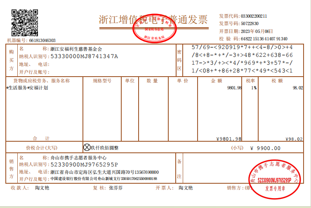Click the buyer 开户行及账号 label
The height and width of the screenshot is (208, 311).
click(34, 72)
